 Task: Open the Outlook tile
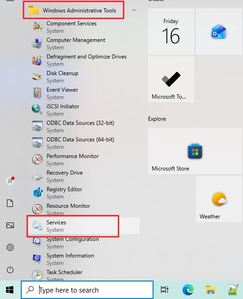point(219,31)
